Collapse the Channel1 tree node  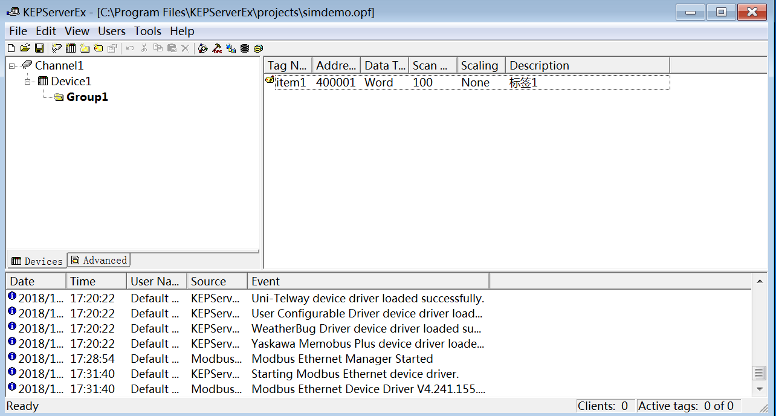click(x=12, y=66)
